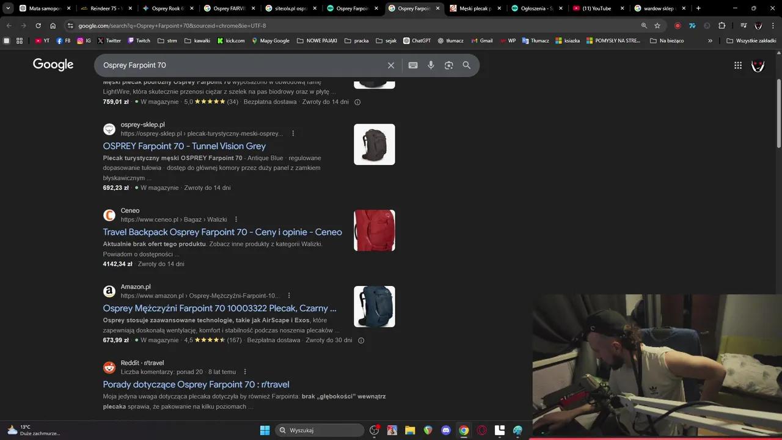The width and height of the screenshot is (782, 440).
Task: Click the shipping info icon after 'Zwroty do 30 dni'
Action: [361, 340]
